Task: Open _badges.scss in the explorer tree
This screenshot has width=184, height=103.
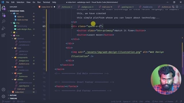Action: (24, 61)
